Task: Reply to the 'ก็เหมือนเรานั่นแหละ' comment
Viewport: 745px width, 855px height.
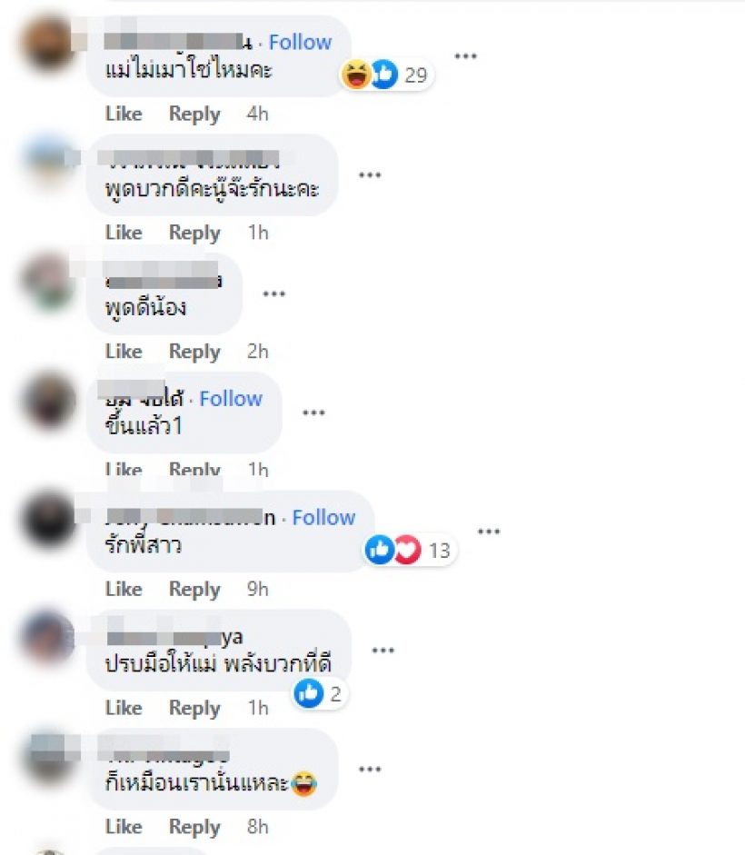Action: (194, 827)
